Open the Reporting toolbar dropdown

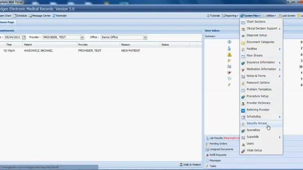point(230,16)
